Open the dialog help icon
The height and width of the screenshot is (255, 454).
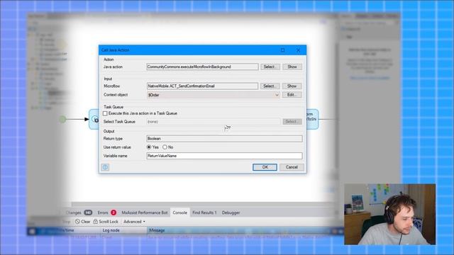[x=105, y=167]
